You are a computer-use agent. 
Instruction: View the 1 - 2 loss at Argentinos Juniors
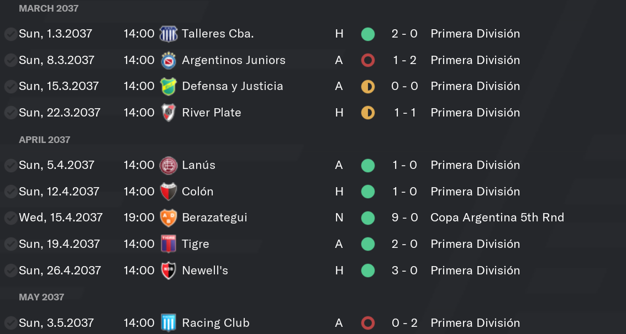click(x=404, y=60)
